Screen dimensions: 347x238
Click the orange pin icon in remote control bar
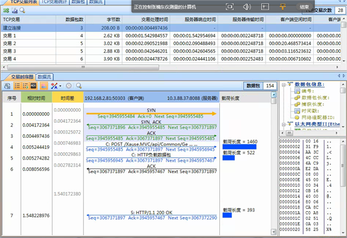[282, 7]
